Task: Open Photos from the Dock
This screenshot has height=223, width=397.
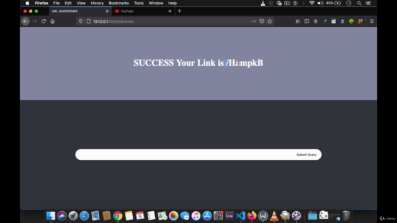Action: point(174,216)
